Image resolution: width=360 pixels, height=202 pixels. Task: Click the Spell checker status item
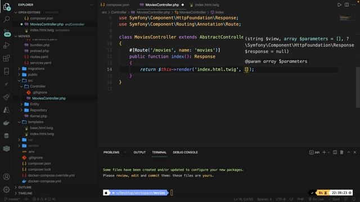coord(334,199)
